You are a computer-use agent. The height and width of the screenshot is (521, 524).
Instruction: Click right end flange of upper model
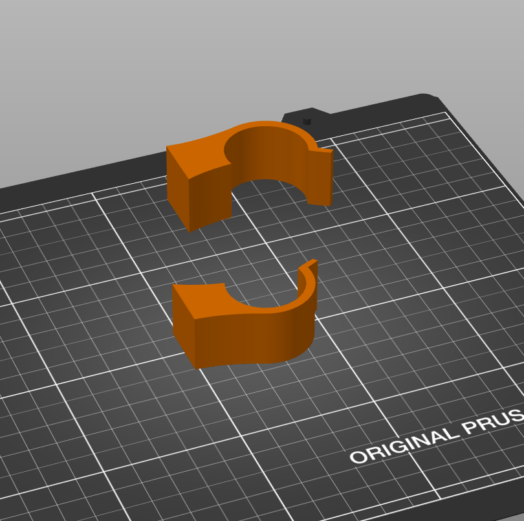pos(320,177)
